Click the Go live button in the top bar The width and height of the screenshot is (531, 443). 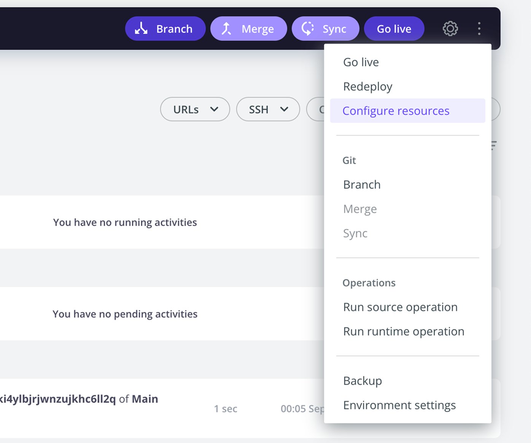tap(394, 29)
